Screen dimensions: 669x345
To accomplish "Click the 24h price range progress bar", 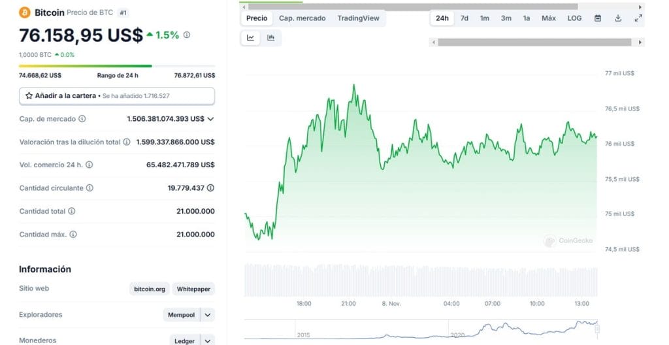I will pos(117,66).
